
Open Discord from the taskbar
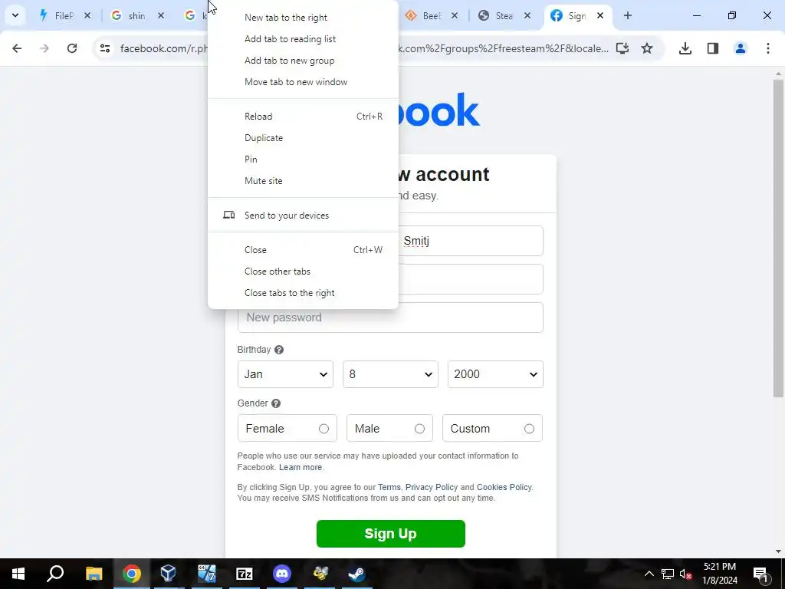(282, 574)
